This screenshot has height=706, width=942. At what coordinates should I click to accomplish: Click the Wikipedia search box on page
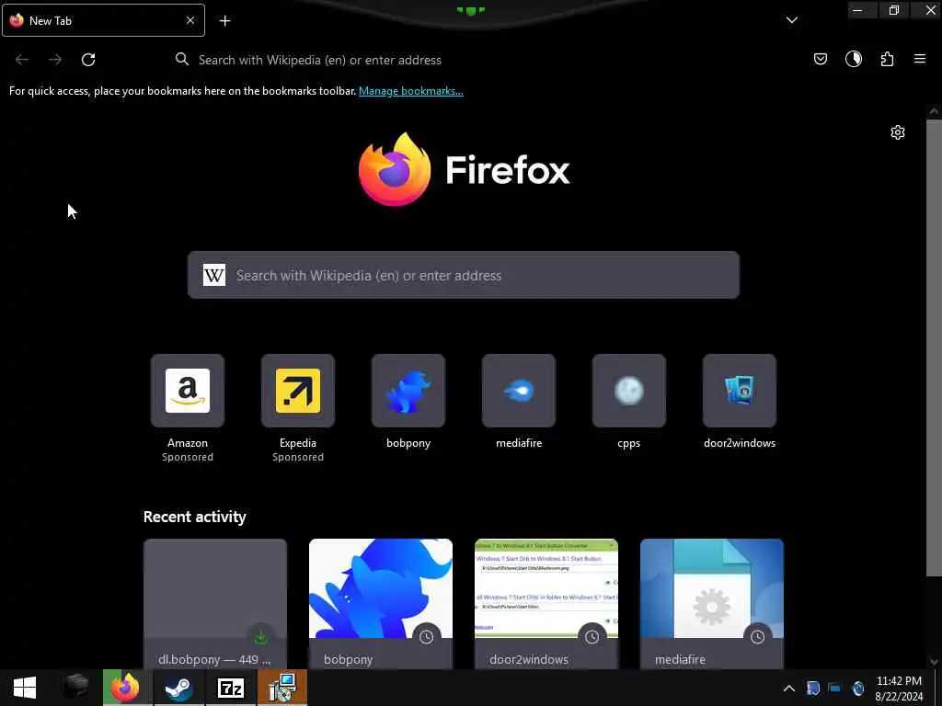click(464, 275)
